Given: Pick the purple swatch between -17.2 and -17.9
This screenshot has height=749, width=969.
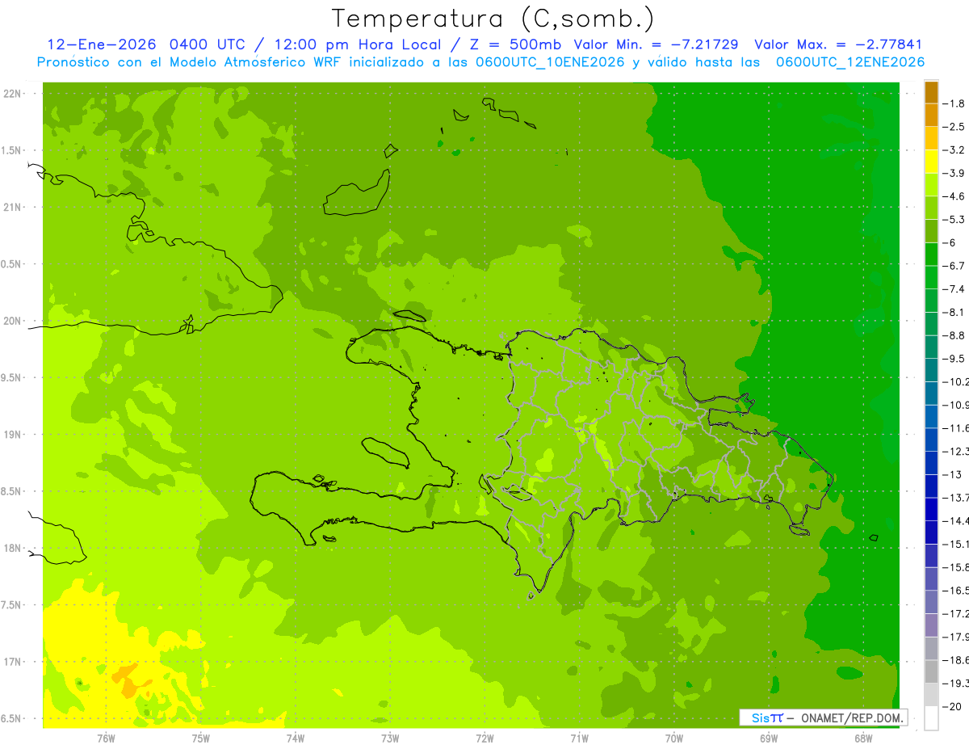Looking at the screenshot, I should coord(931,625).
